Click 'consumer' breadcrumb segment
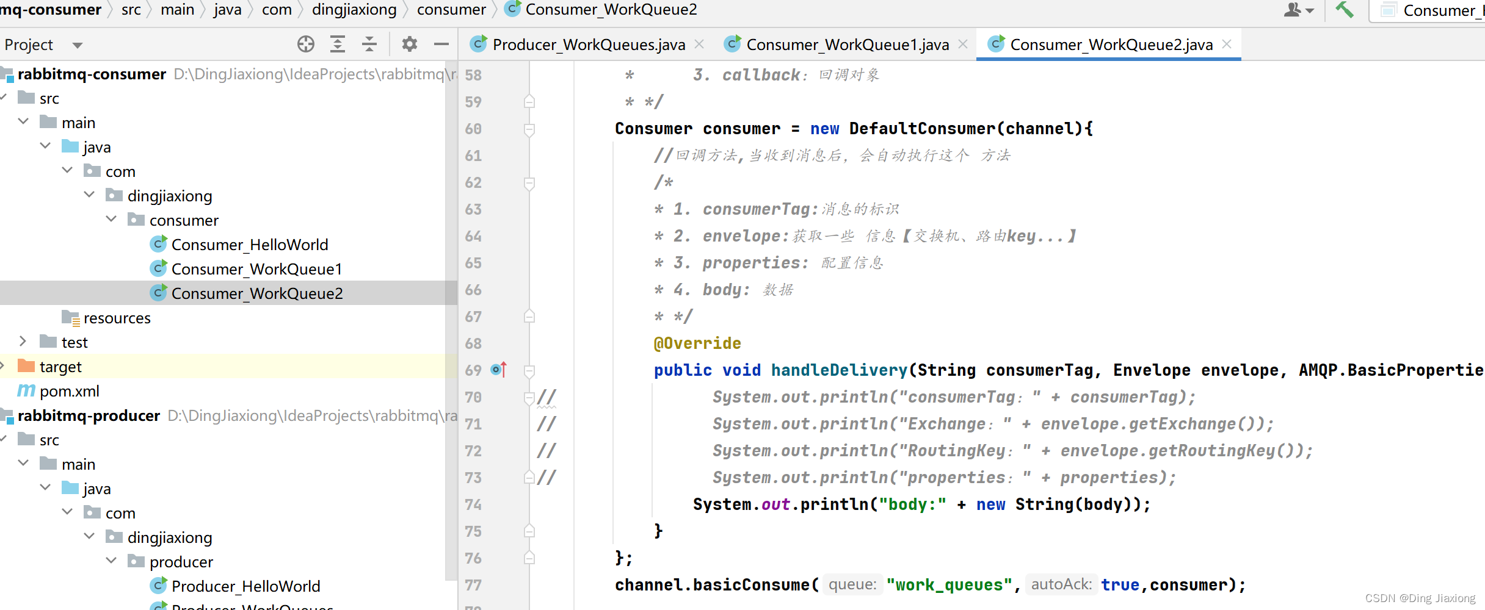The image size is (1485, 610). click(451, 10)
